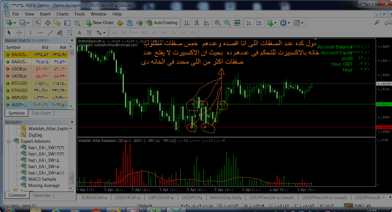
Task: Switch to Bar Chart display
Action: click(x=187, y=23)
